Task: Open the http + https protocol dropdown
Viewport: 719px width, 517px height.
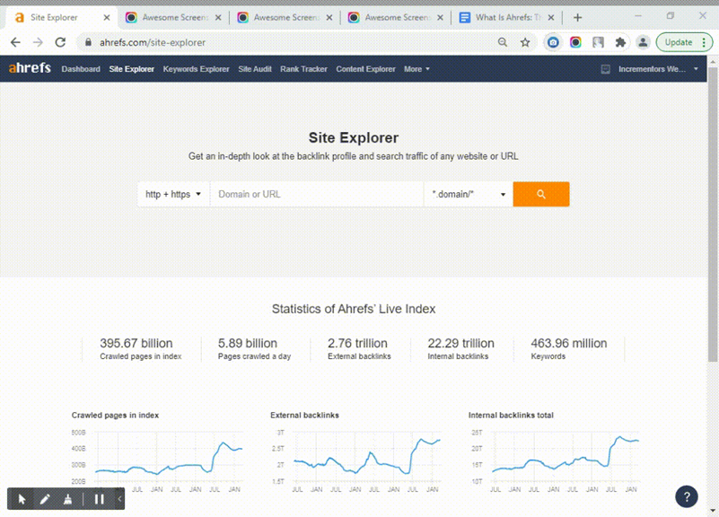Action: (x=172, y=194)
